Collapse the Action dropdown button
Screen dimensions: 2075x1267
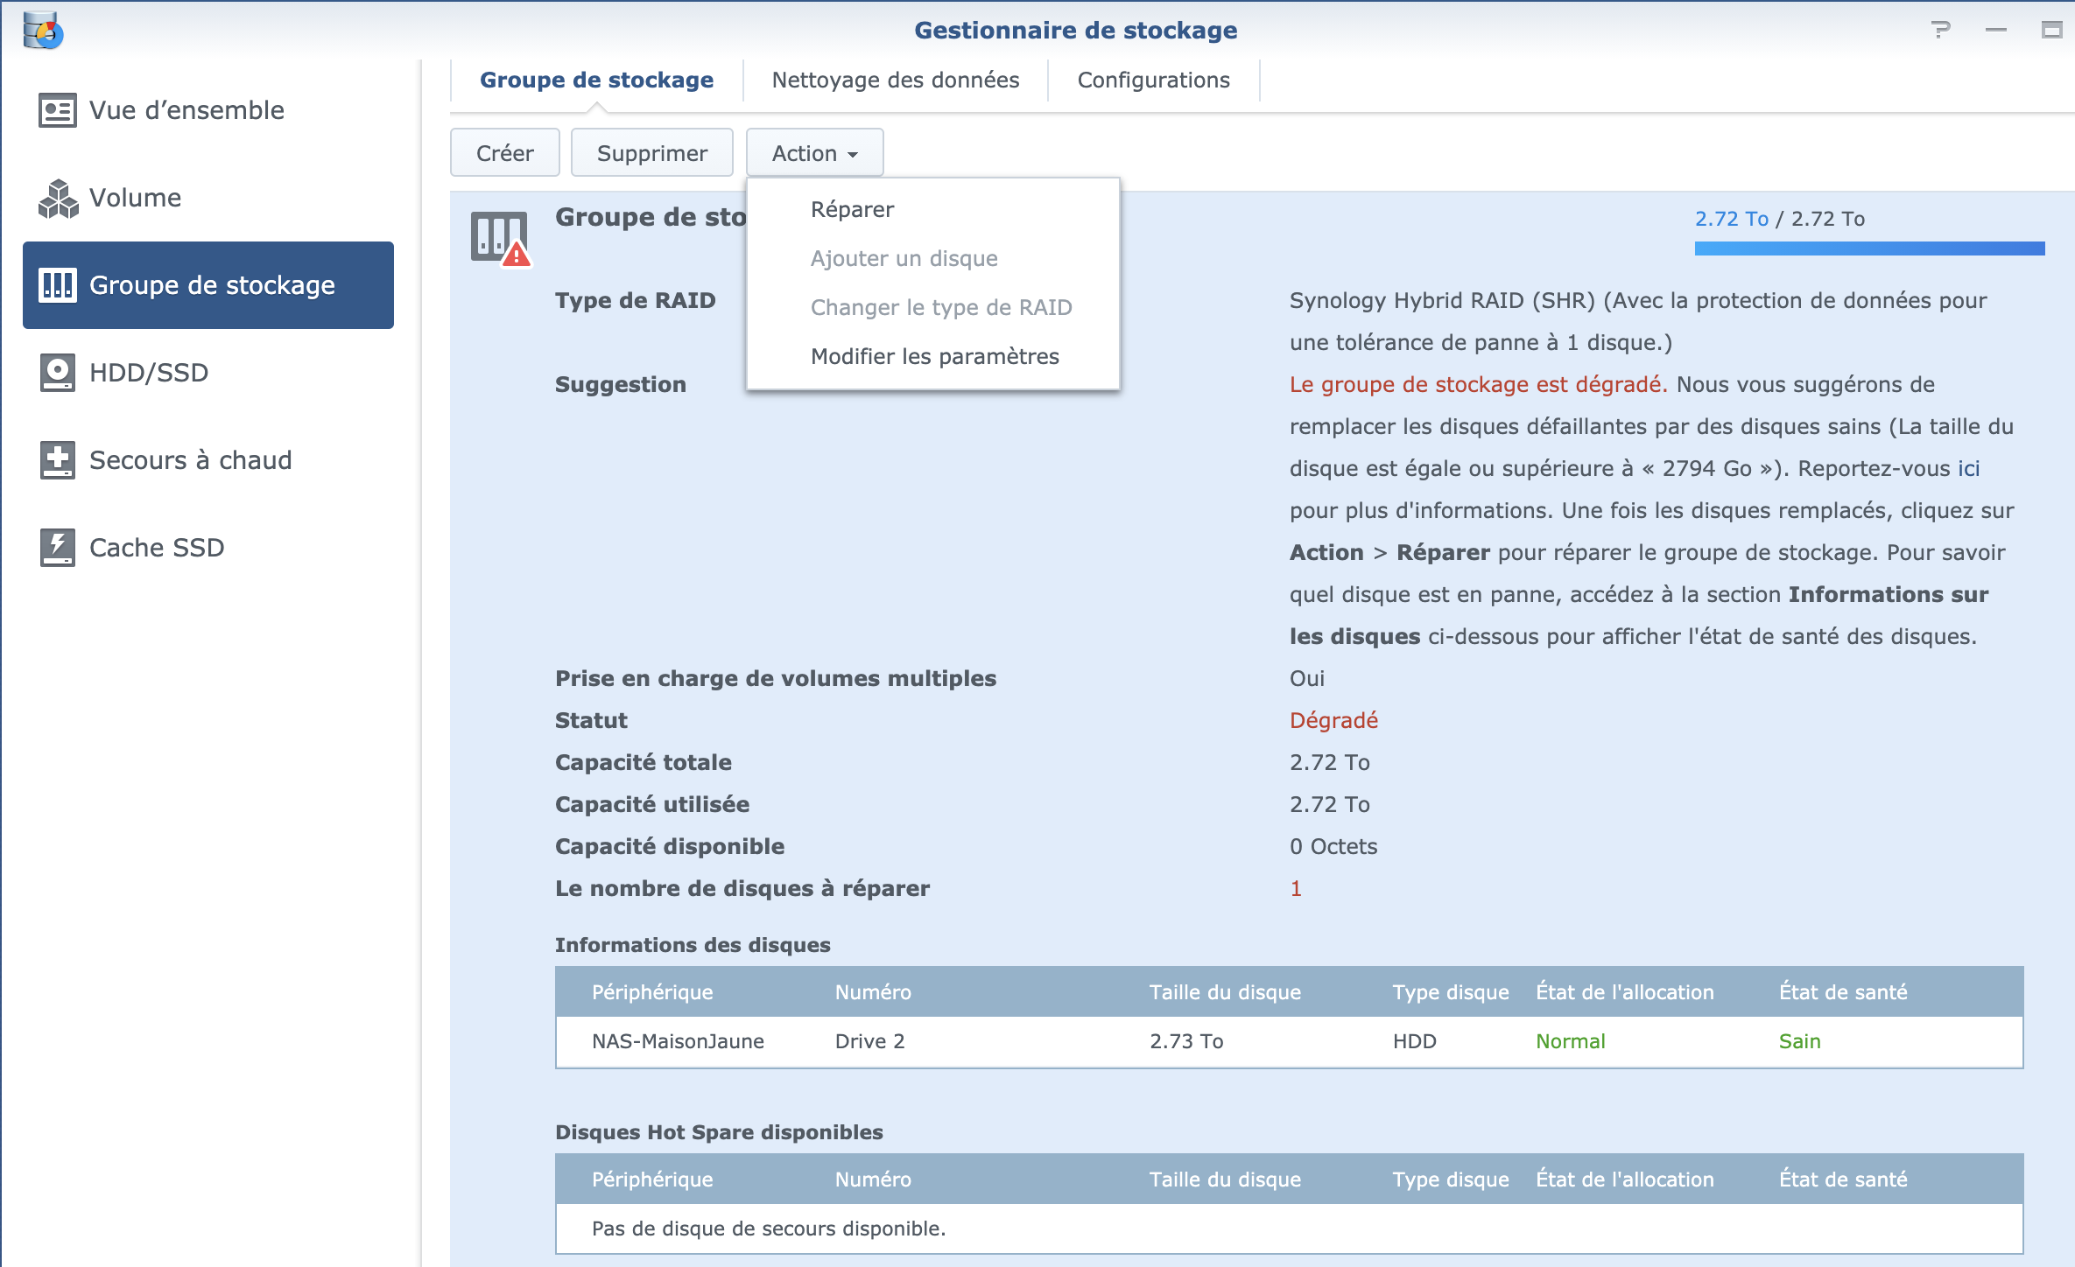click(x=814, y=153)
